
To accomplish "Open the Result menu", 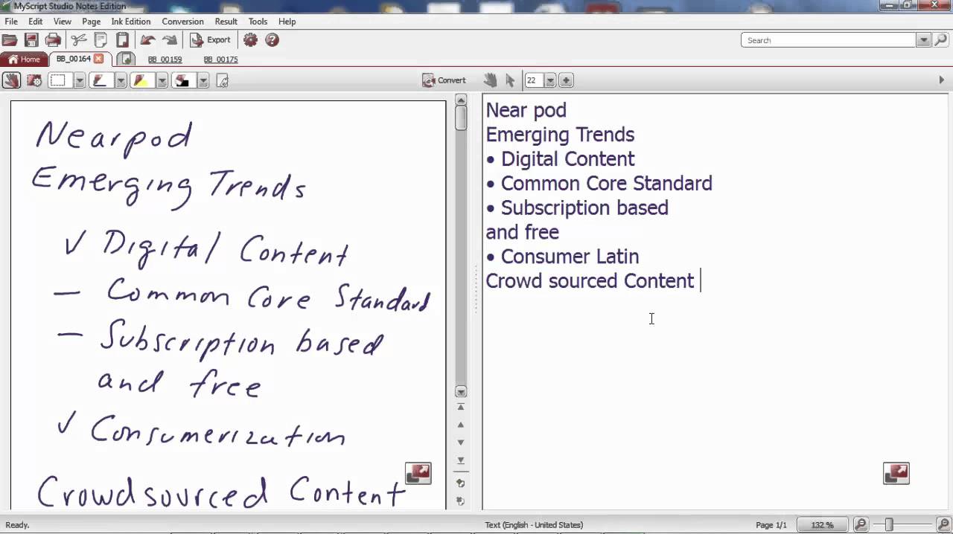I will pos(226,22).
